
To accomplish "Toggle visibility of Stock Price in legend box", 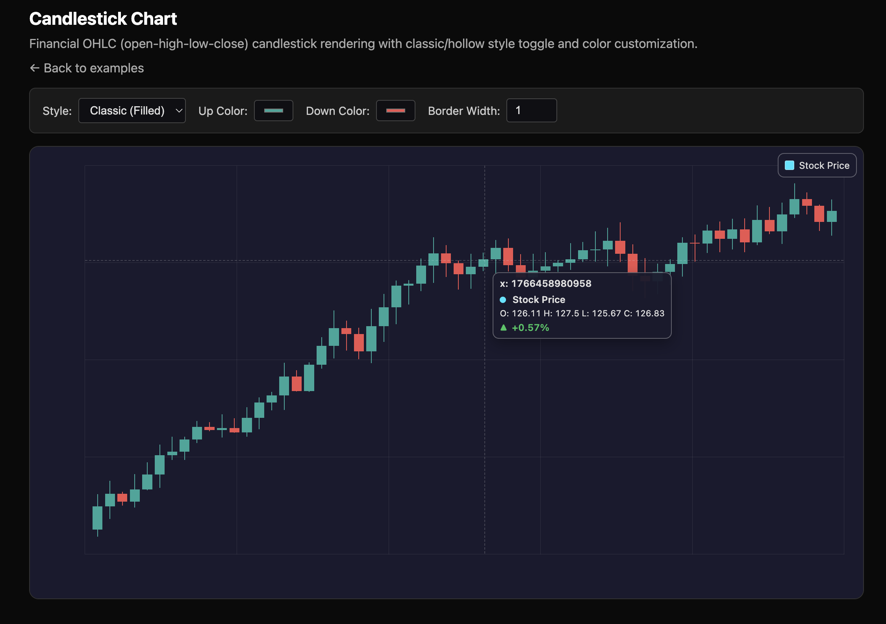I will pos(817,165).
